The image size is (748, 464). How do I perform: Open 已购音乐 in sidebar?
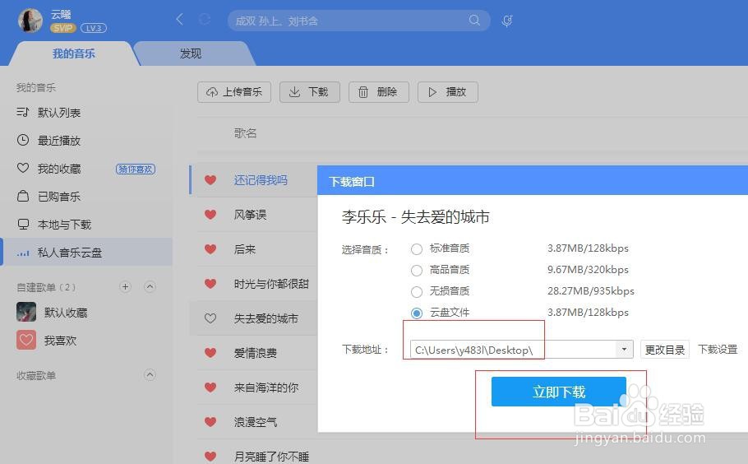[x=59, y=197]
